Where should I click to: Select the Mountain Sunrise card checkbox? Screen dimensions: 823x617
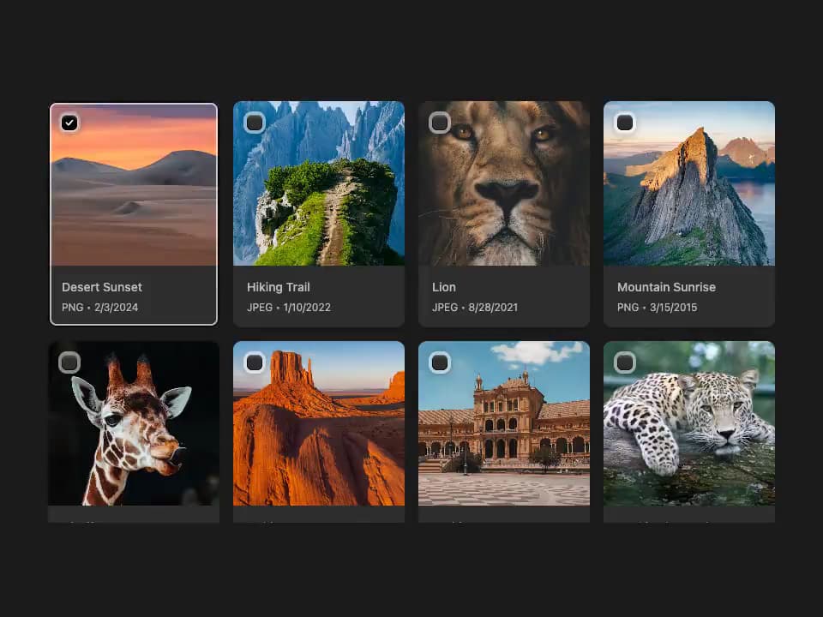[x=625, y=123]
